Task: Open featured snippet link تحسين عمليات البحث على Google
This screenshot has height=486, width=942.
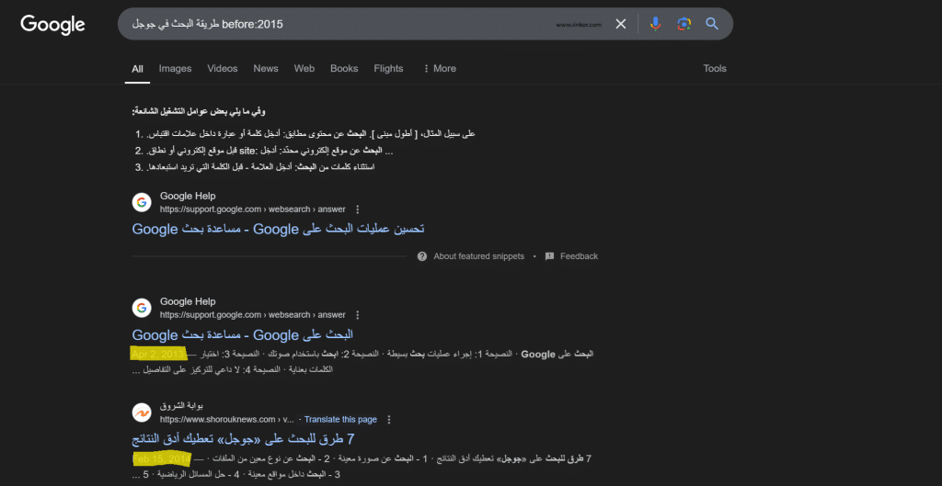Action: (278, 229)
